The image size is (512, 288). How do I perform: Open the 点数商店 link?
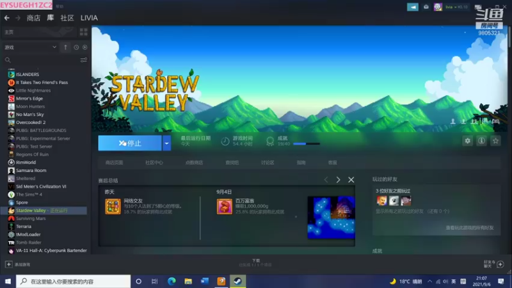194,163
